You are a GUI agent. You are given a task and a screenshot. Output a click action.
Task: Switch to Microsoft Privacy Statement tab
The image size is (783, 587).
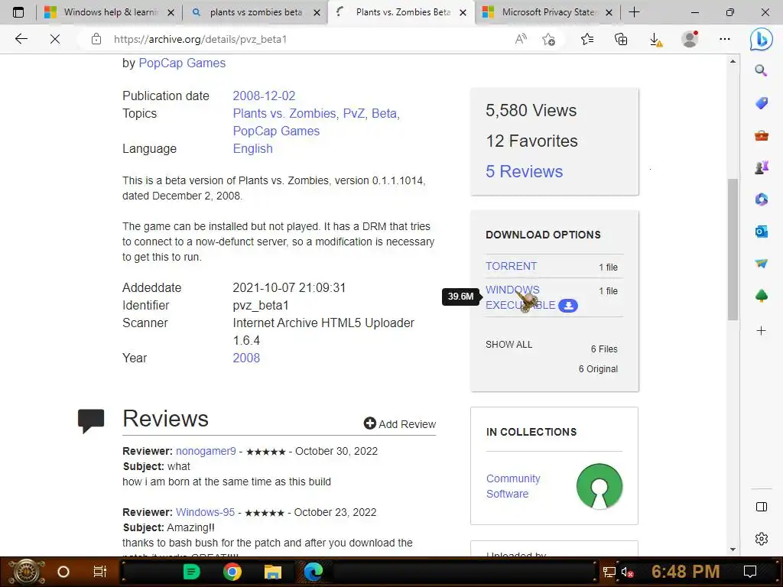(x=547, y=12)
